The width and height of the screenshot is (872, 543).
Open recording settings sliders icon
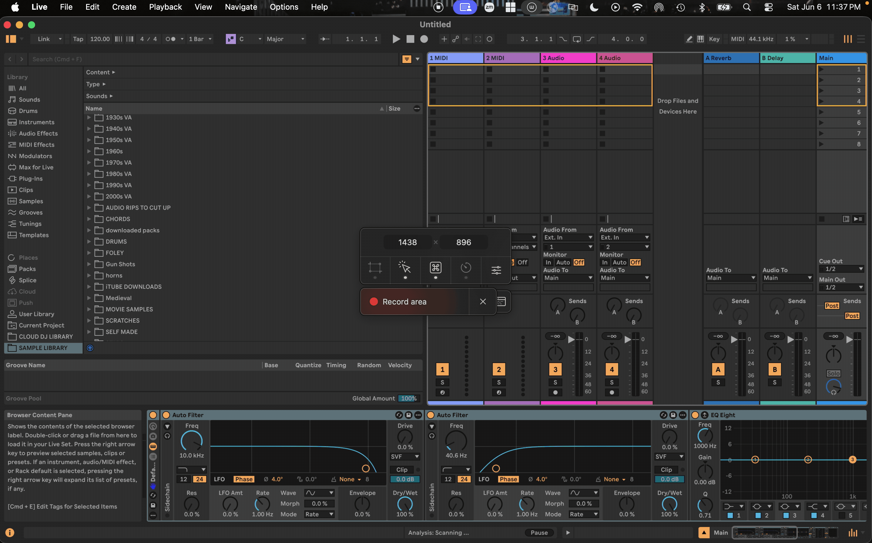[496, 269]
